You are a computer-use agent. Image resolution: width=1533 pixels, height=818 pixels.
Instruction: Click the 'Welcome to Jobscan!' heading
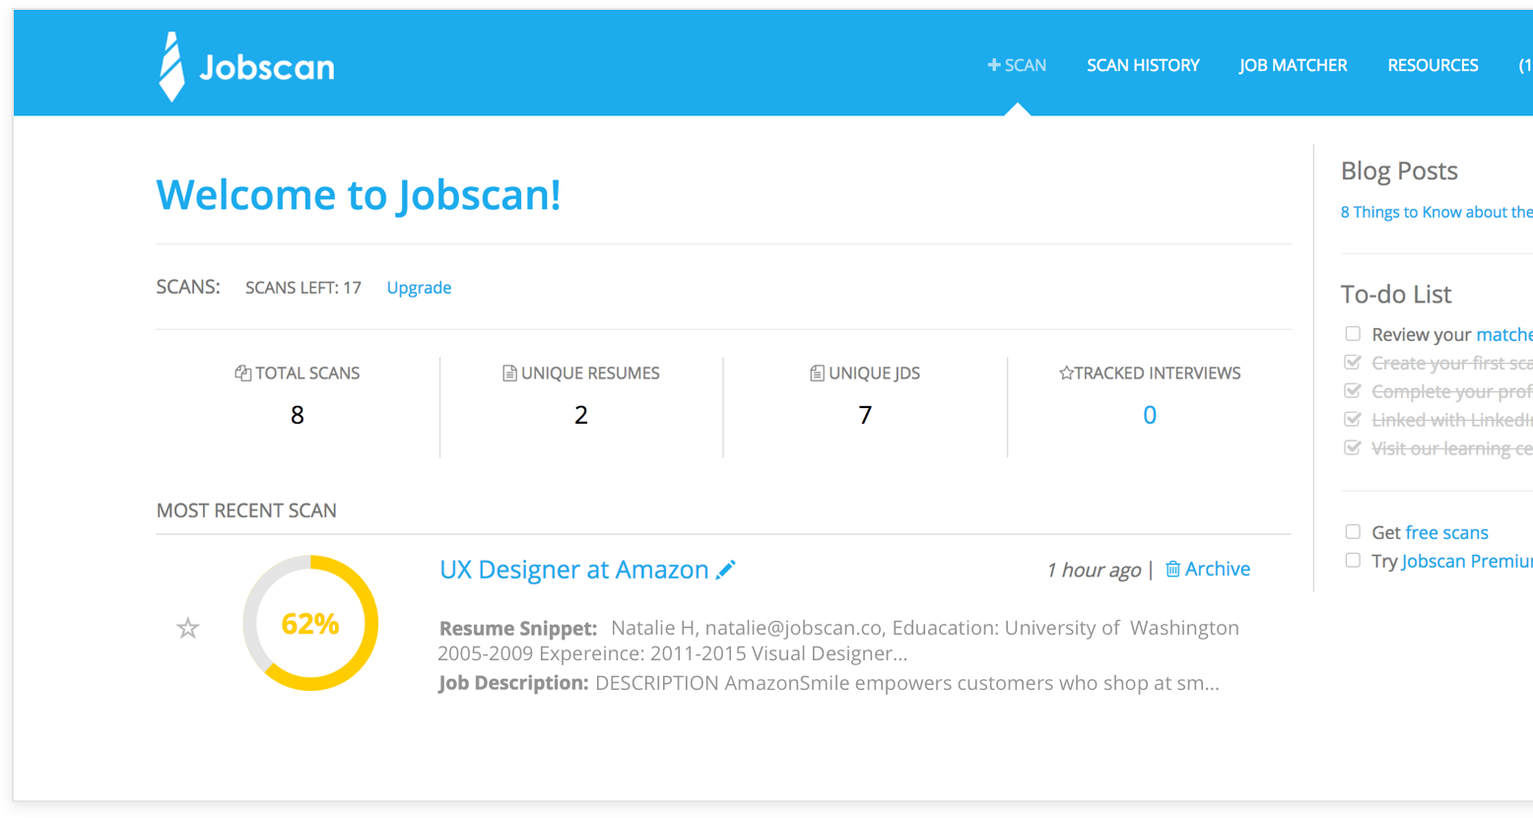click(x=359, y=195)
